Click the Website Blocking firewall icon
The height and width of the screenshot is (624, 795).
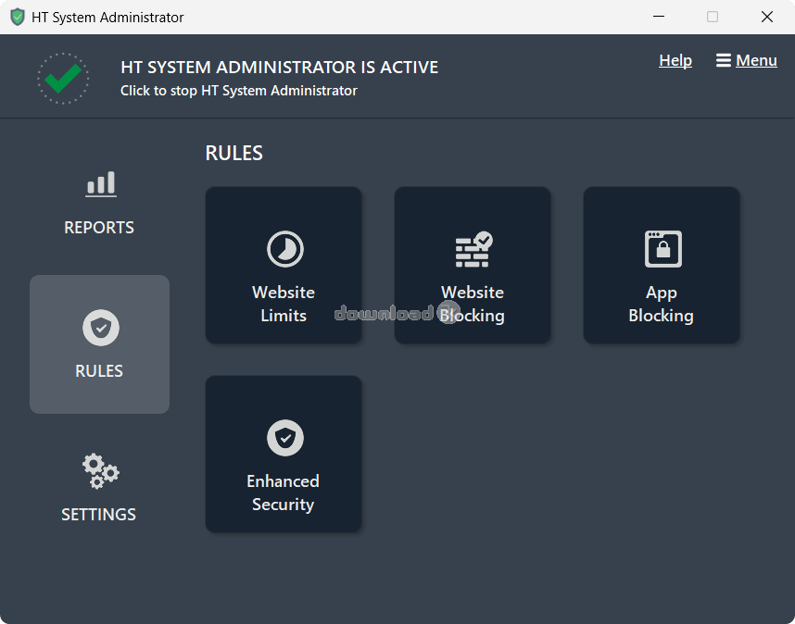[473, 249]
